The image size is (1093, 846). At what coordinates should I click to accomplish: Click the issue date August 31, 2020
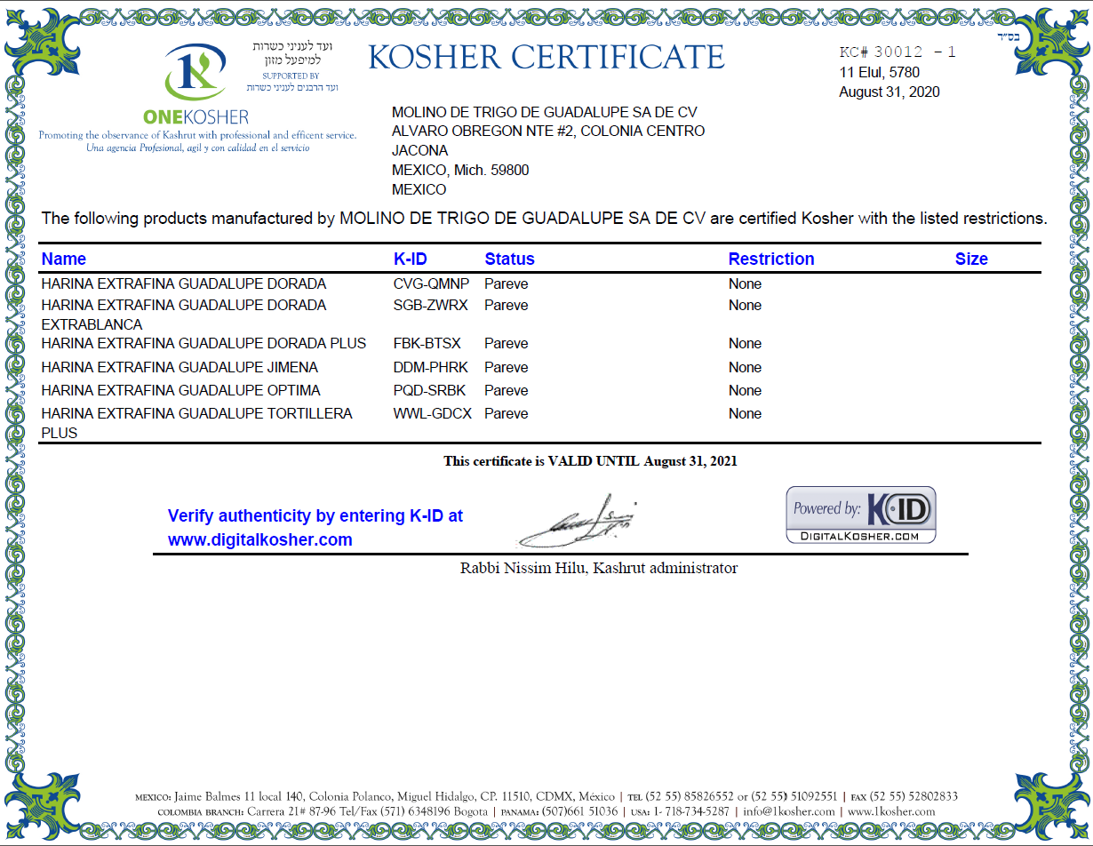click(890, 92)
